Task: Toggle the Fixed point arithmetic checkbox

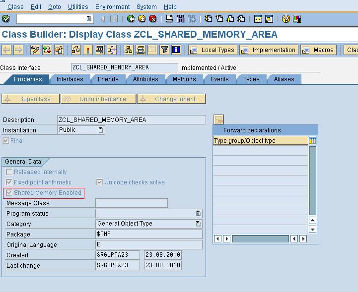Action: tap(9, 182)
